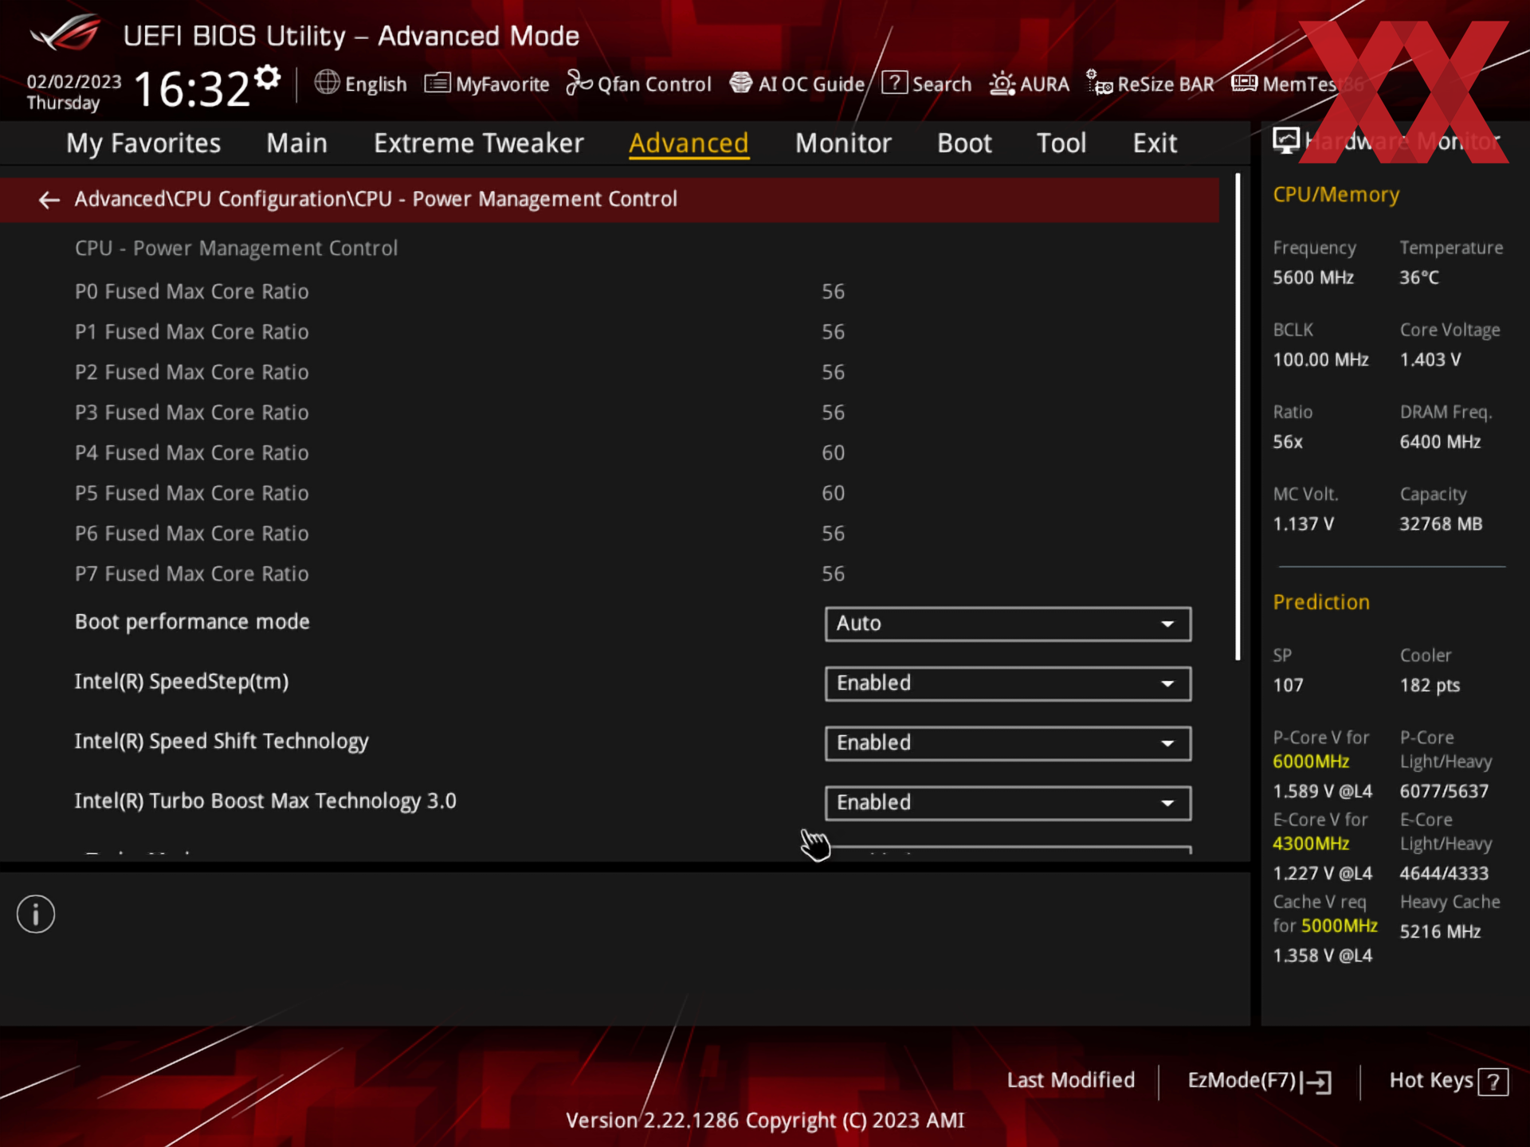Switch to Main tab

pyautogui.click(x=296, y=143)
